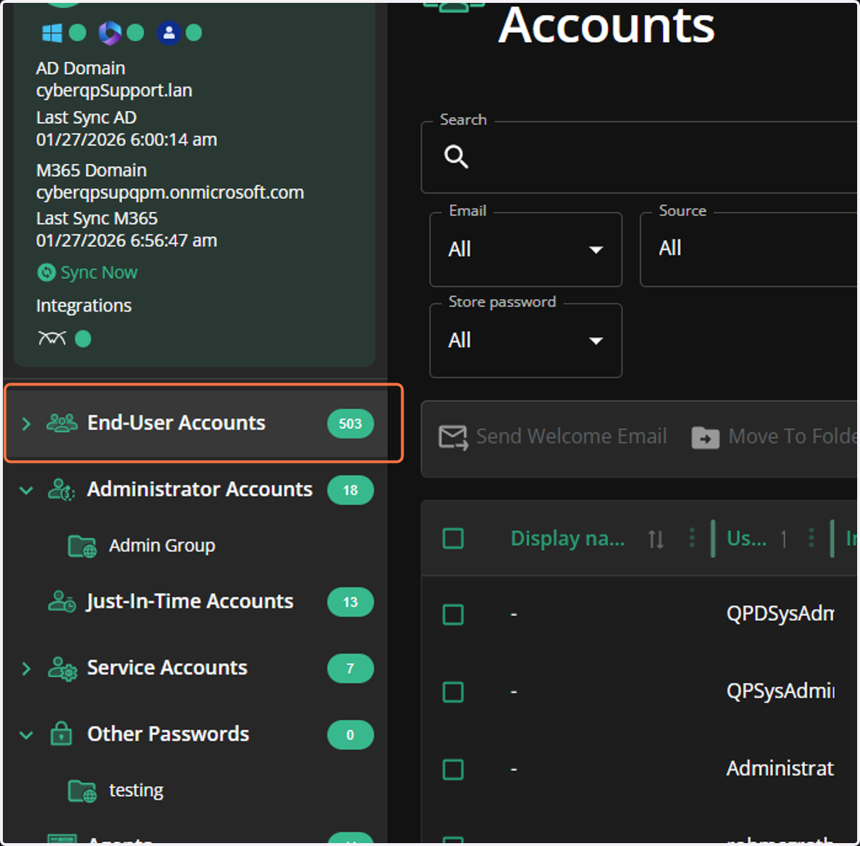This screenshot has width=860, height=846.
Task: Click the search magnifier icon
Action: point(457,156)
